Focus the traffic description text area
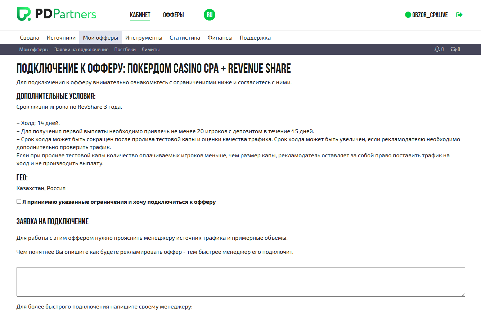 tap(241, 282)
